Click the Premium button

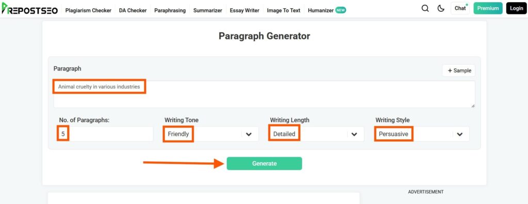click(x=488, y=8)
